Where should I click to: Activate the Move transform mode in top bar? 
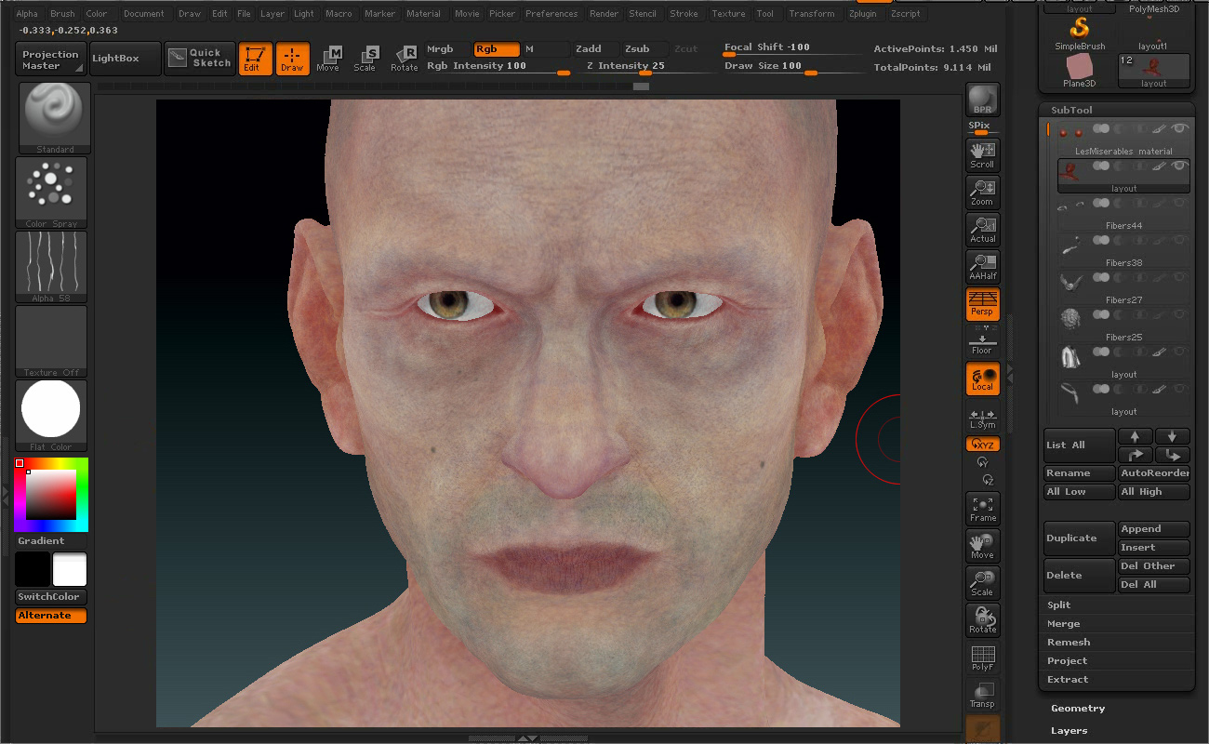click(327, 58)
